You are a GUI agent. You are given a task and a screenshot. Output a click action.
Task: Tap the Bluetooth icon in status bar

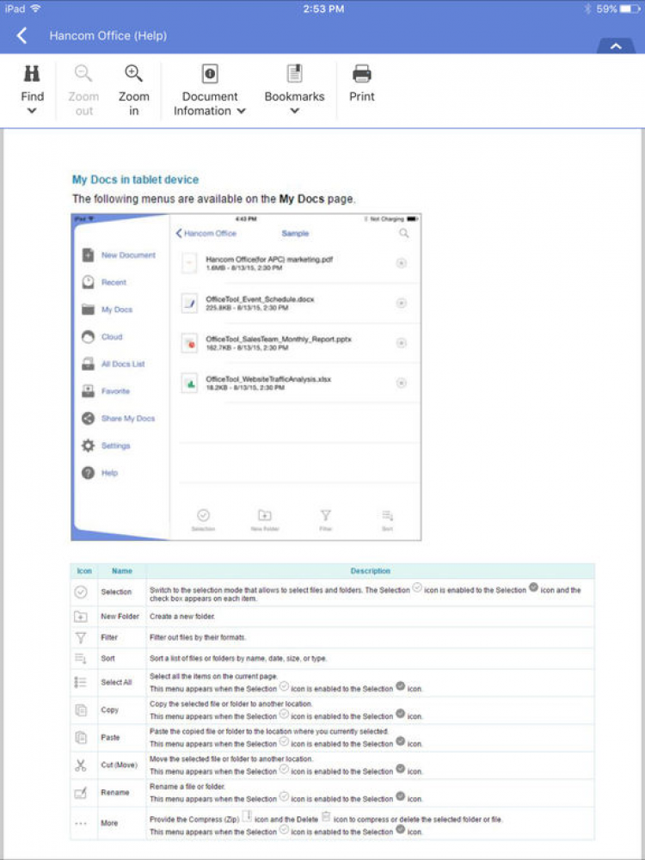(x=587, y=9)
